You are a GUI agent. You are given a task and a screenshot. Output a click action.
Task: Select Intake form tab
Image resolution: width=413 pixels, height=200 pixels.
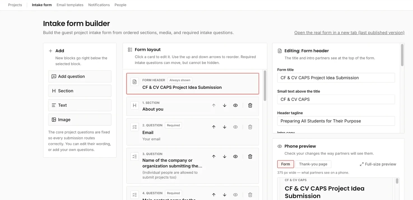point(42,5)
